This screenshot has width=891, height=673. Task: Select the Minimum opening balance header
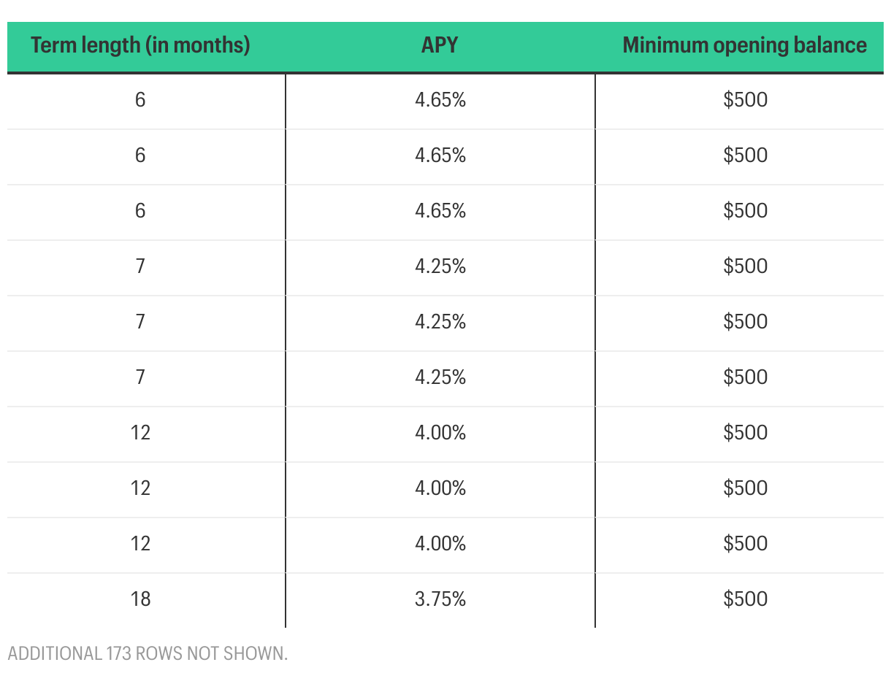744,45
